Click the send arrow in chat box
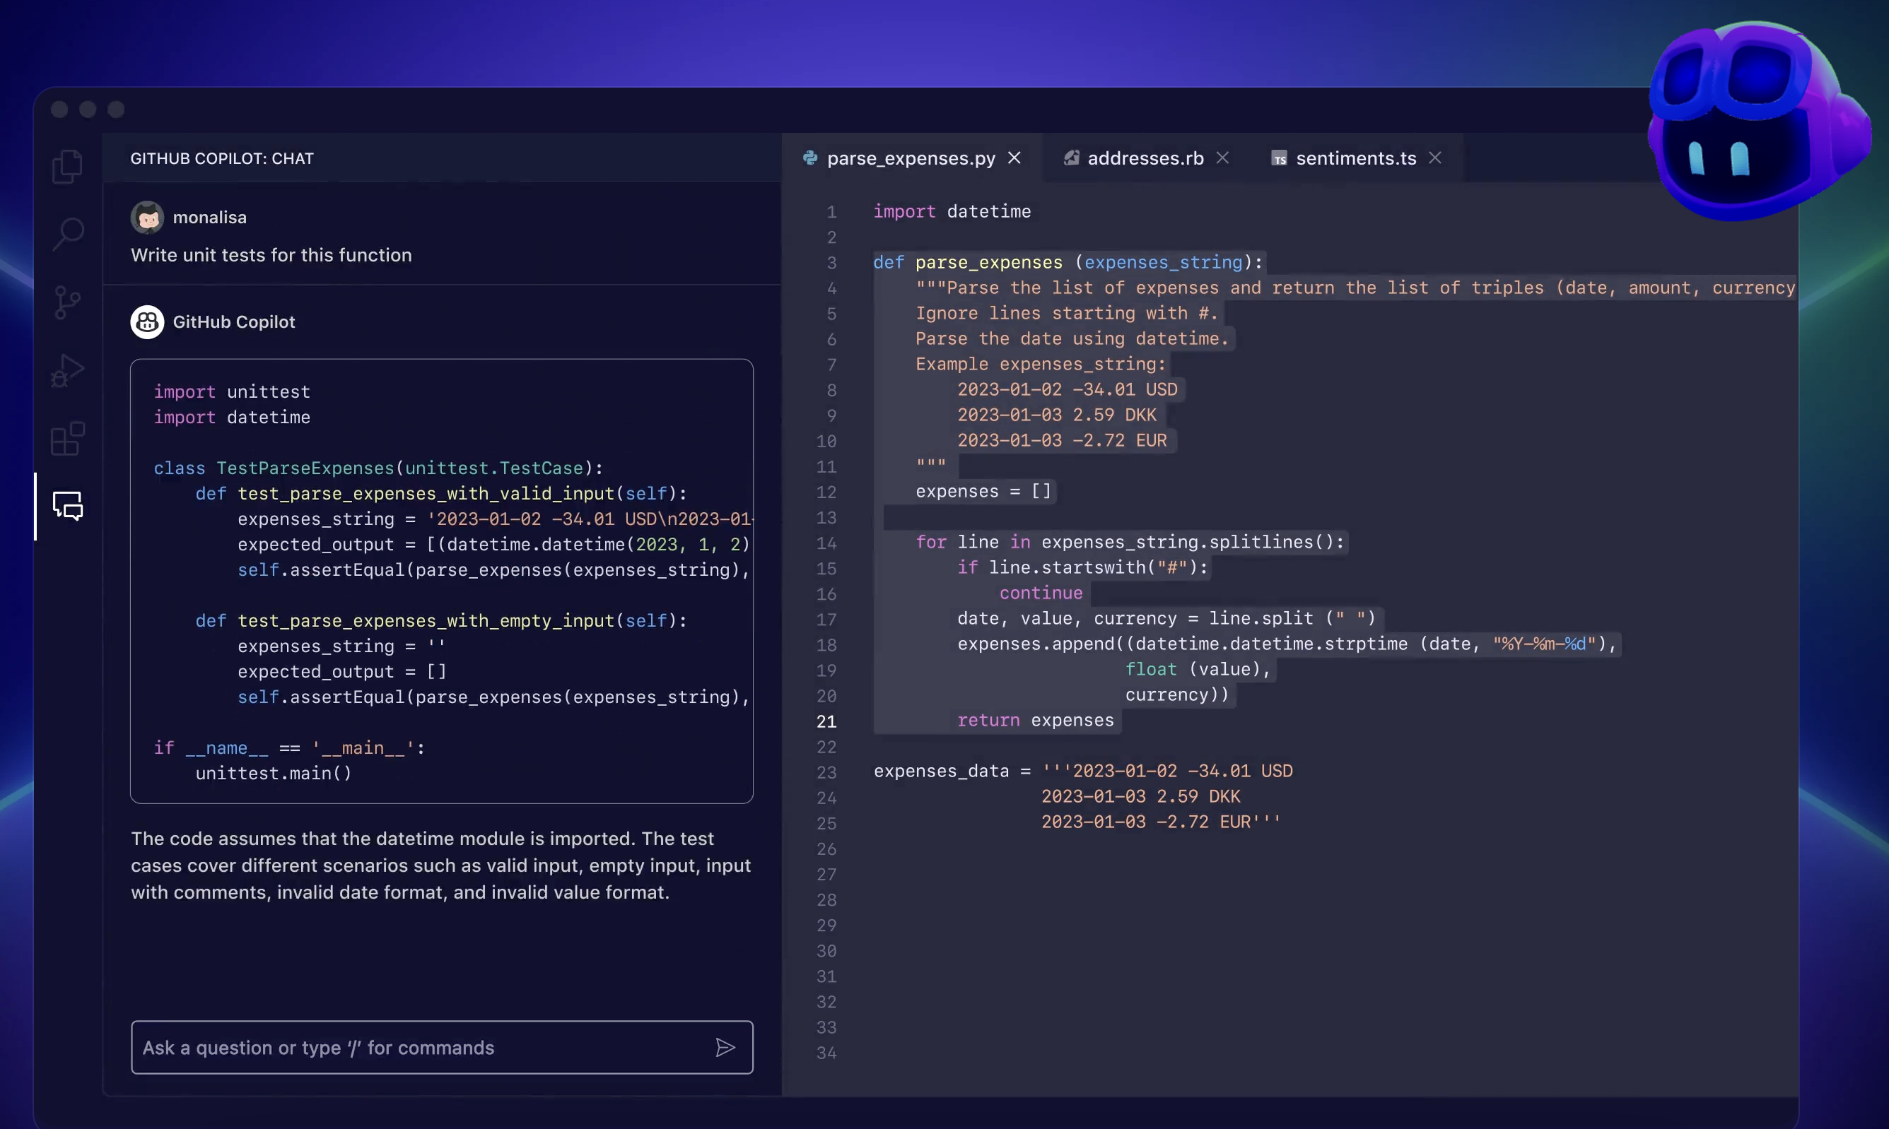The height and width of the screenshot is (1129, 1889). (725, 1048)
